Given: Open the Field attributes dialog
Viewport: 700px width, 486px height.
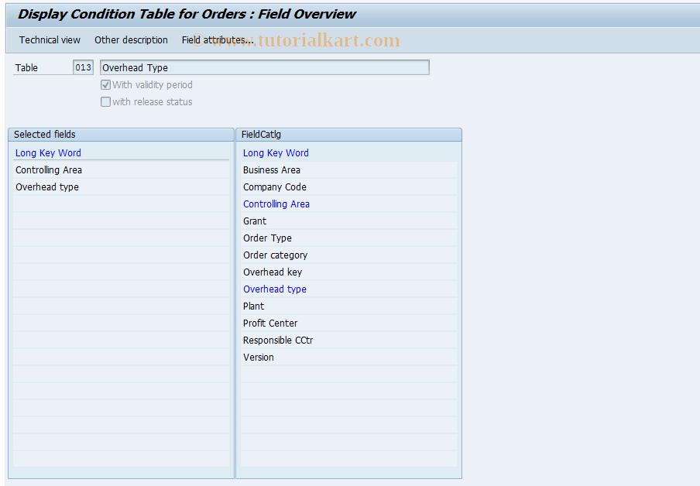Looking at the screenshot, I should (x=217, y=39).
